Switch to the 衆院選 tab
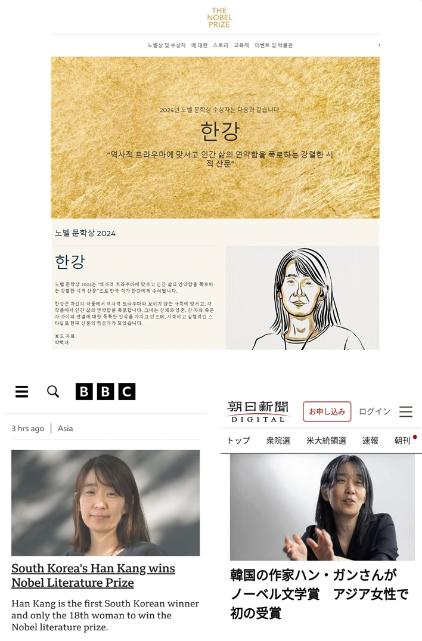Screen dimensions: 422x641 [x=278, y=441]
